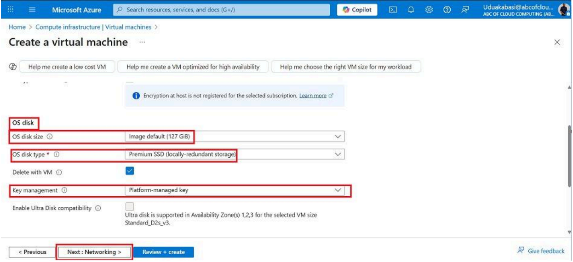
Task: Expand the OS disk size dropdown
Action: (x=235, y=137)
